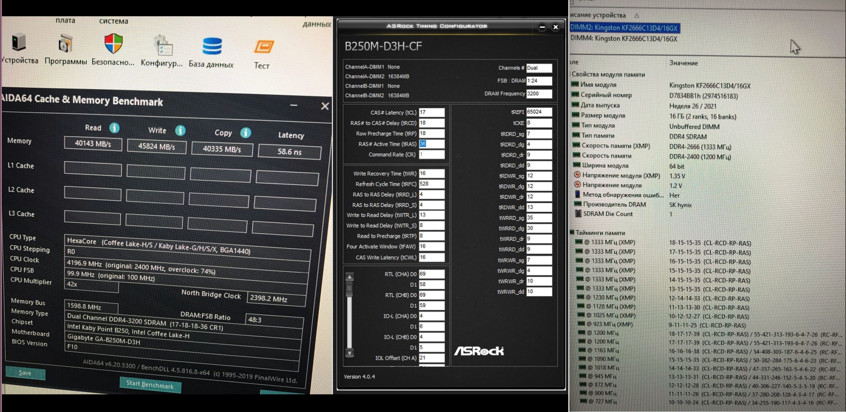
Task: Click the CAS Write Latency (tCWL) field
Action: click(x=431, y=257)
